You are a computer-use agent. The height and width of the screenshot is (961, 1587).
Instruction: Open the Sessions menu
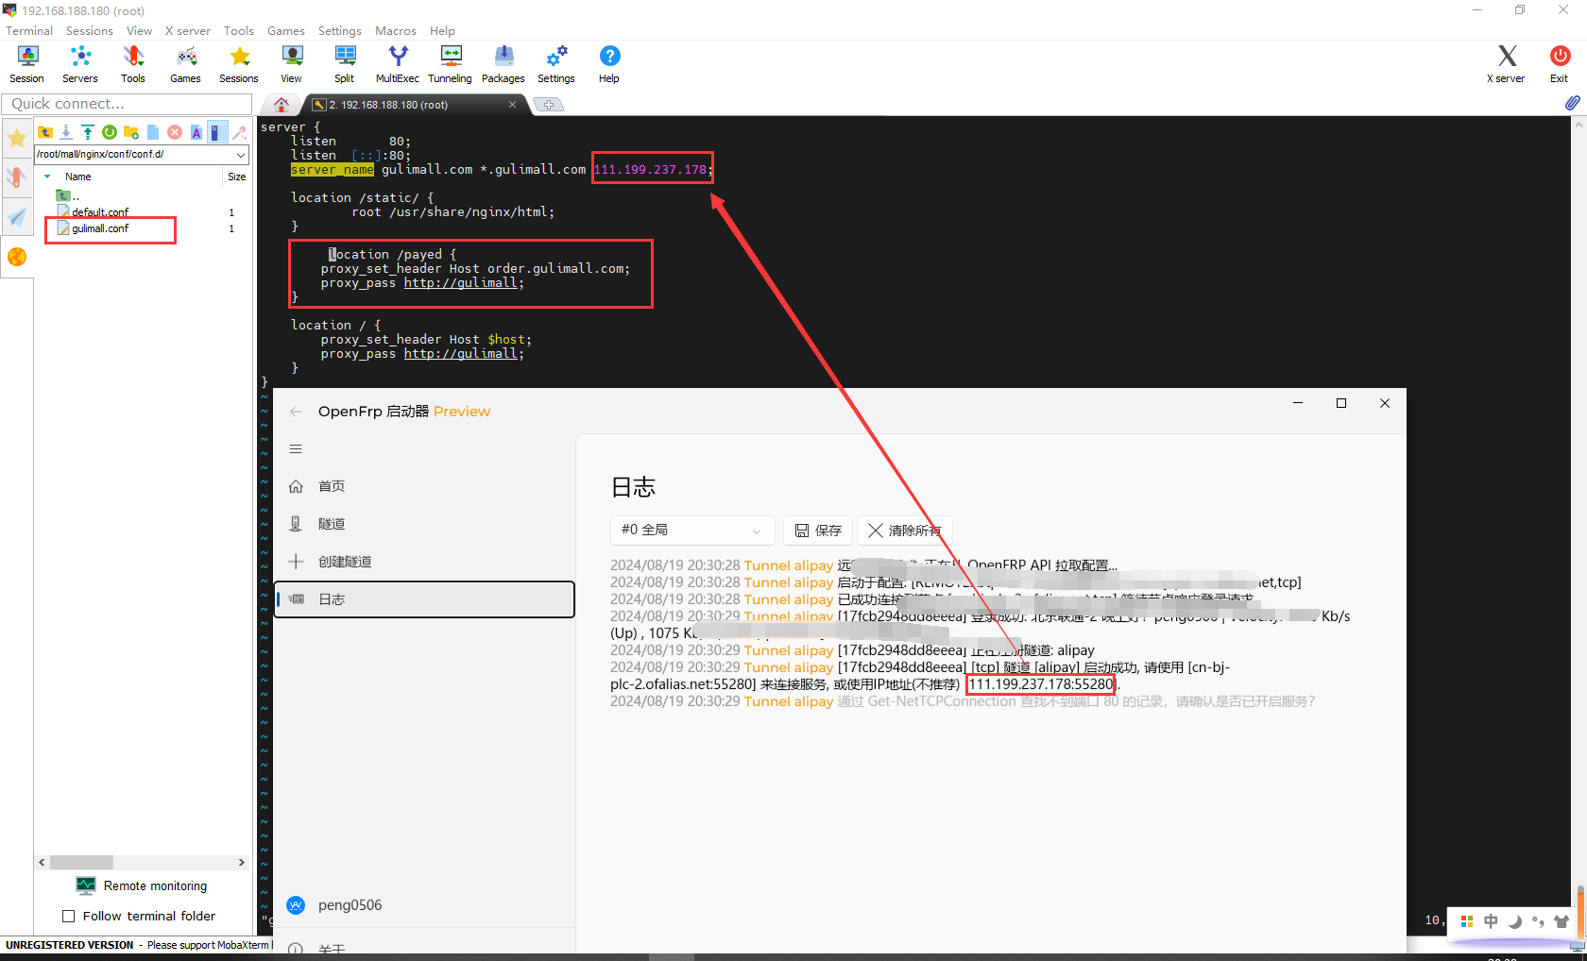(90, 31)
